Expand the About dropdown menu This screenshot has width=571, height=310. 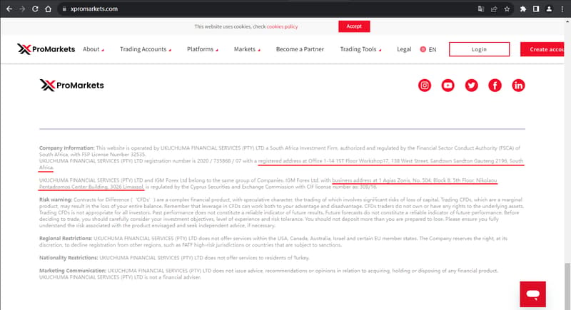(94, 49)
